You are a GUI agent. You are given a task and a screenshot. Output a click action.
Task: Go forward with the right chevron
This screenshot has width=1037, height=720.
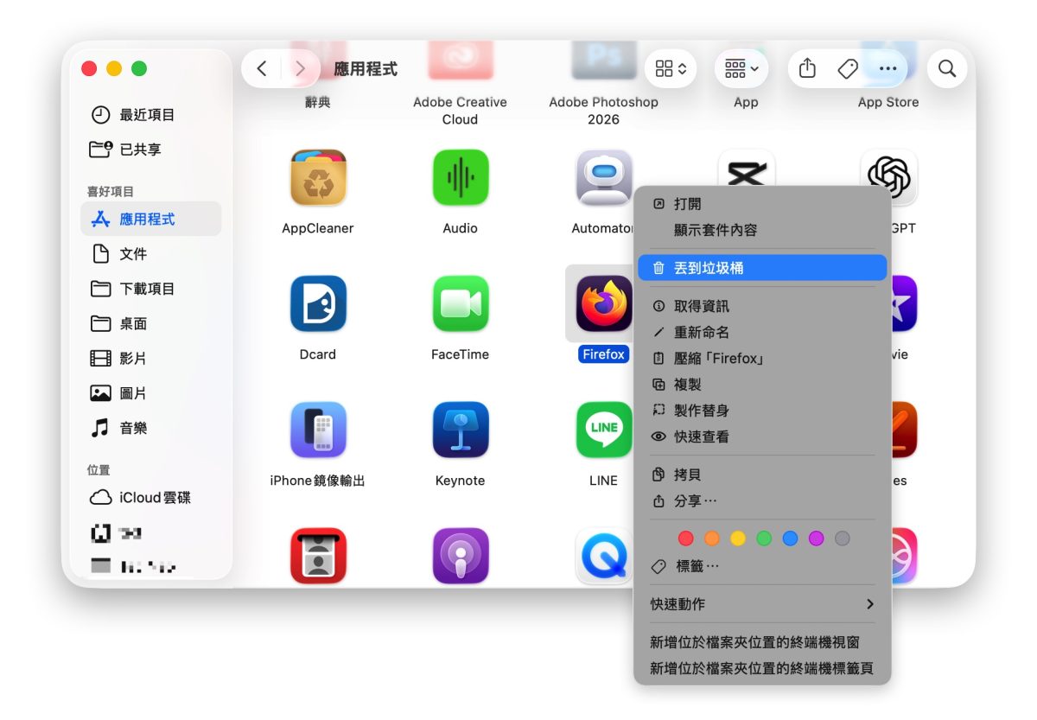pyautogui.click(x=300, y=68)
